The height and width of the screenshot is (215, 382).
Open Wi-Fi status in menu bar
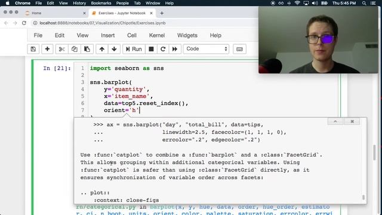297,3
